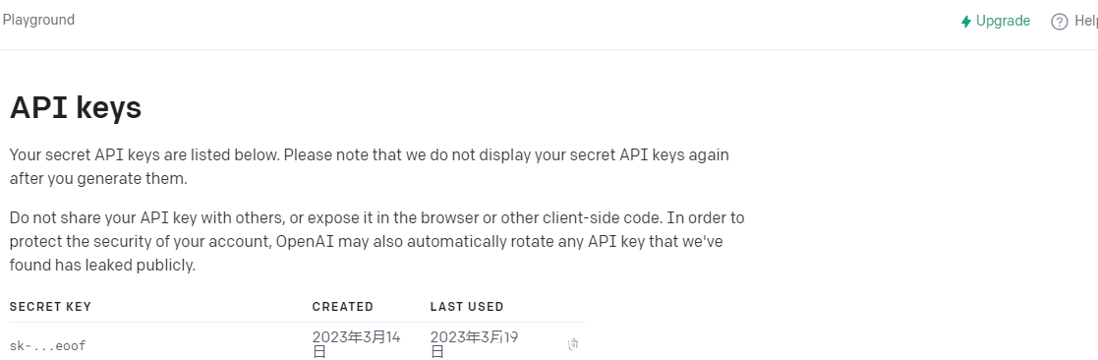Click the lightning bolt icon beside Upgrade
This screenshot has height=360, width=1098.
(966, 22)
